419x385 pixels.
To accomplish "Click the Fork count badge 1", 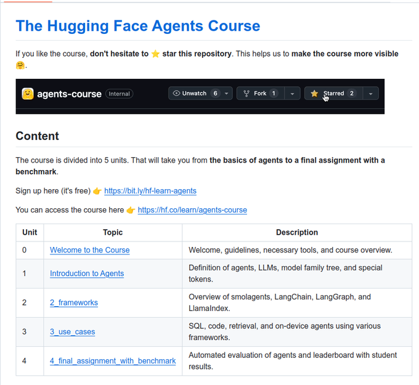I will 274,94.
